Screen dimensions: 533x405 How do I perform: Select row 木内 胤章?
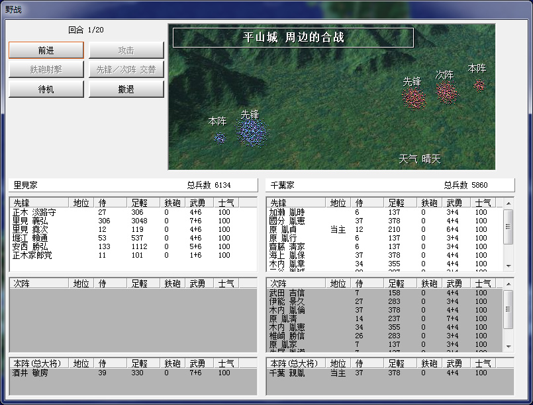point(385,264)
